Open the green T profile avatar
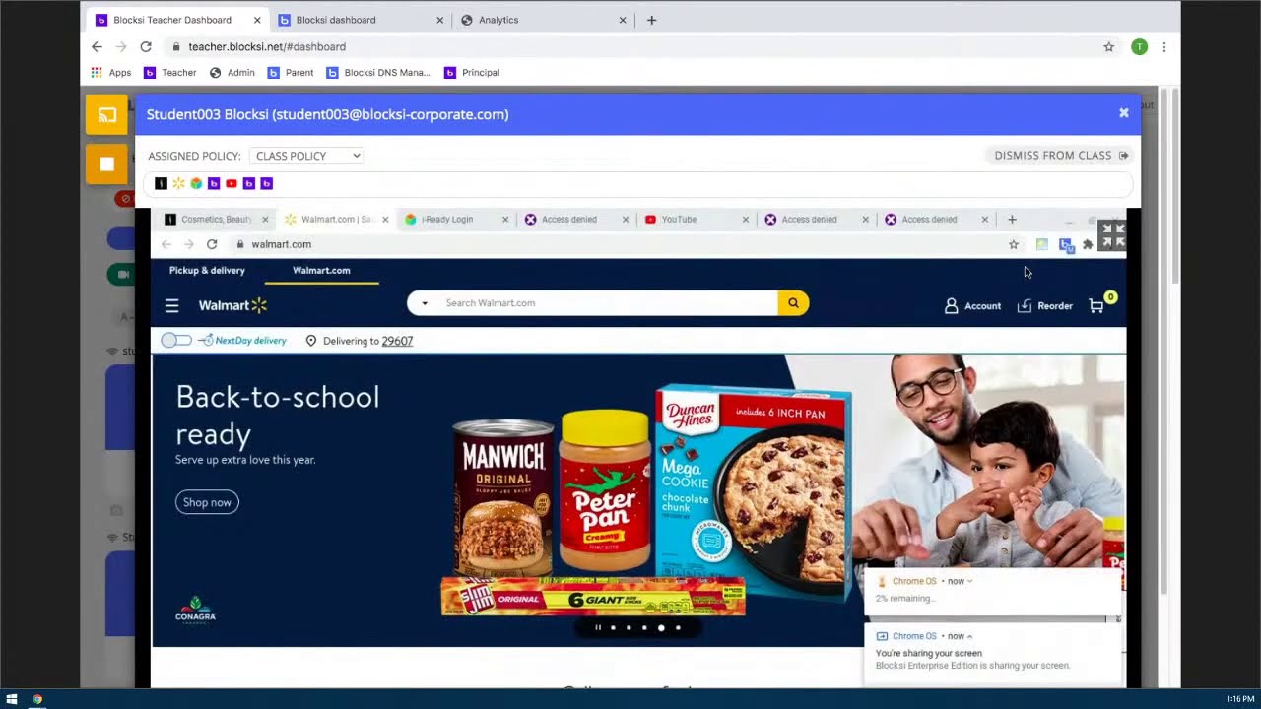Screen dimensions: 1261x709 click(x=1139, y=46)
